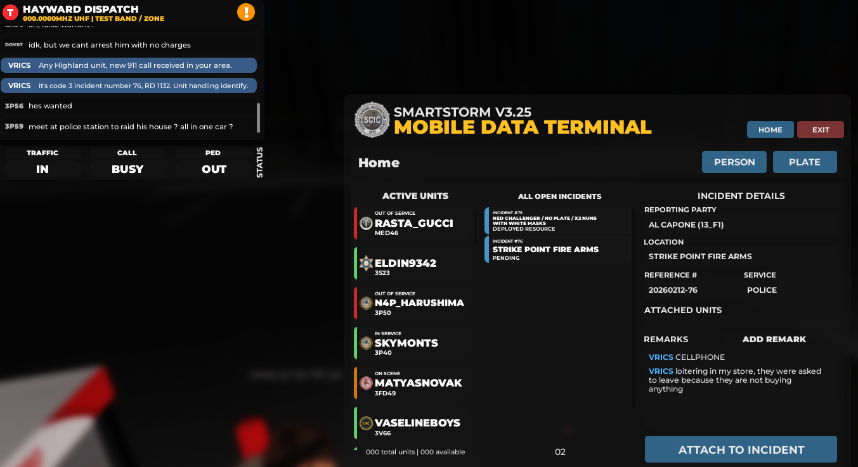The image size is (858, 467).
Task: Open the PERSON search tab
Action: 734,162
